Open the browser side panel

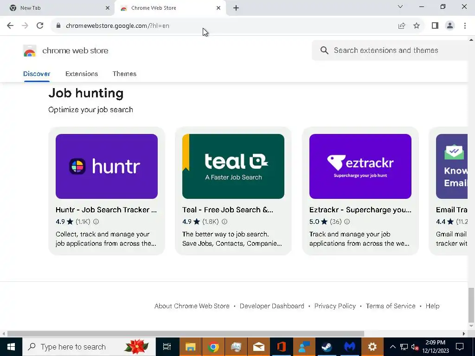tap(435, 26)
